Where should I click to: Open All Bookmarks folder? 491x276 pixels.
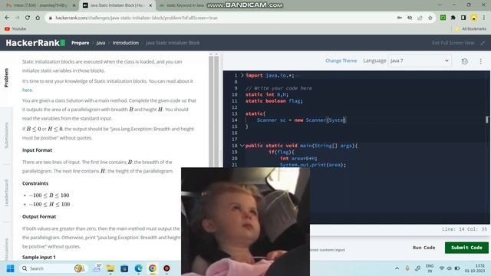point(470,29)
